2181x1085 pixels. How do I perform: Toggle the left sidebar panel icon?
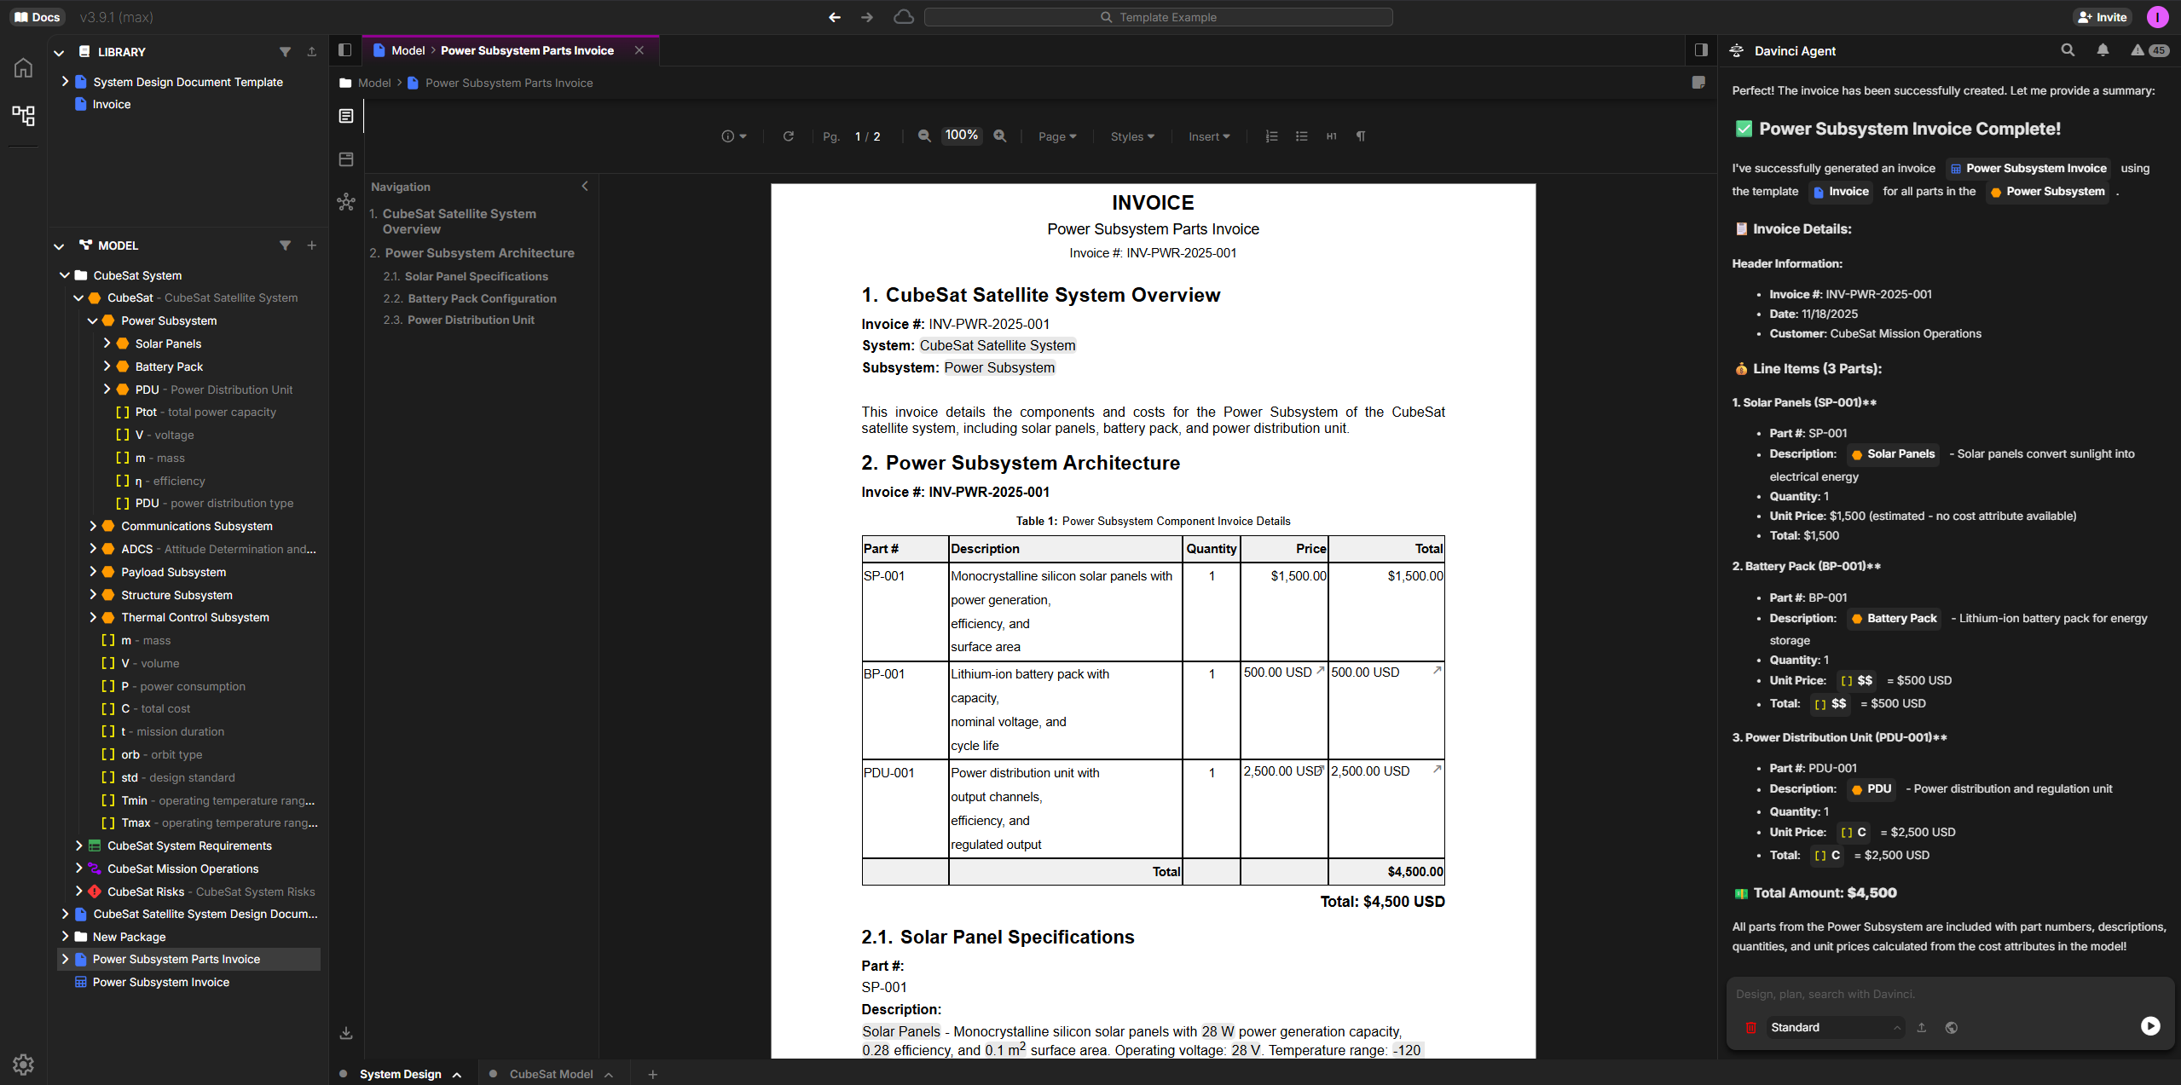pyautogui.click(x=344, y=49)
